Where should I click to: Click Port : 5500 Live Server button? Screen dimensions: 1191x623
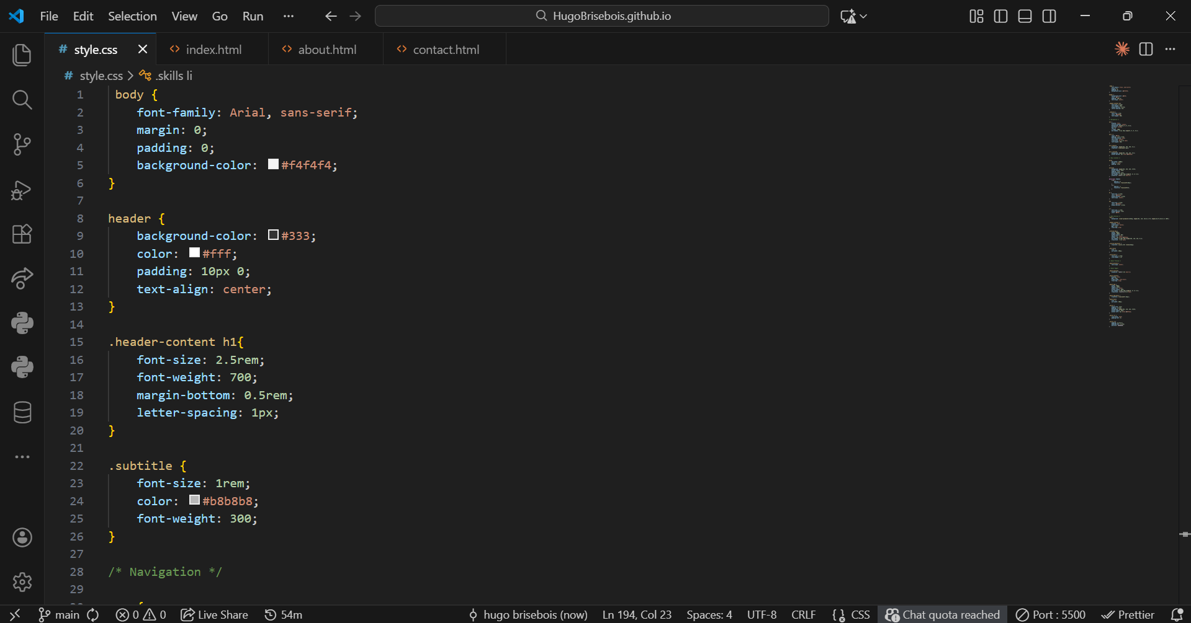coord(1051,614)
